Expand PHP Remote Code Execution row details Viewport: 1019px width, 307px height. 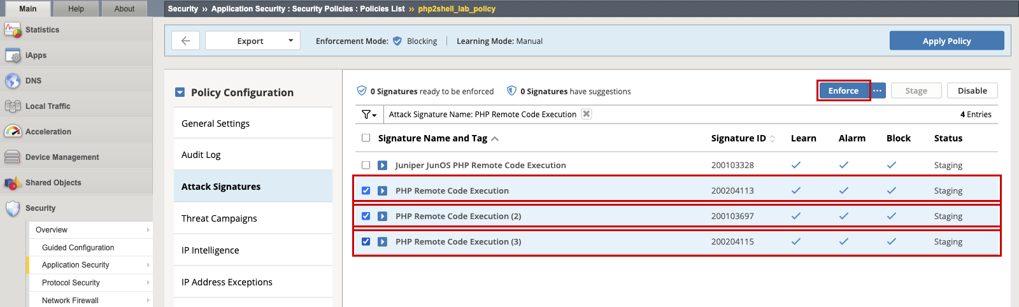coord(382,190)
